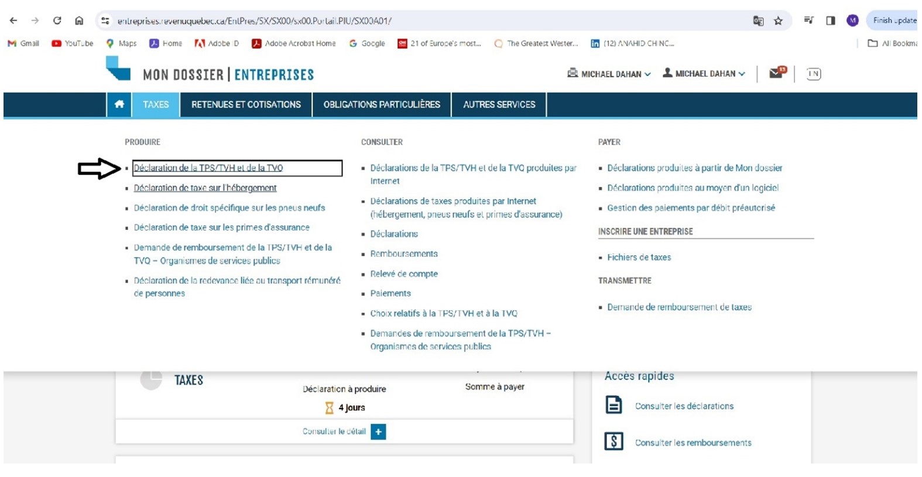Screen dimensions: 922x477
Task: Open the Gmail bookmark
Action: click(x=23, y=43)
